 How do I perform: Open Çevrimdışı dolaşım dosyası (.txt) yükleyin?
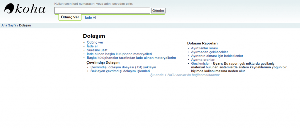[123, 67]
